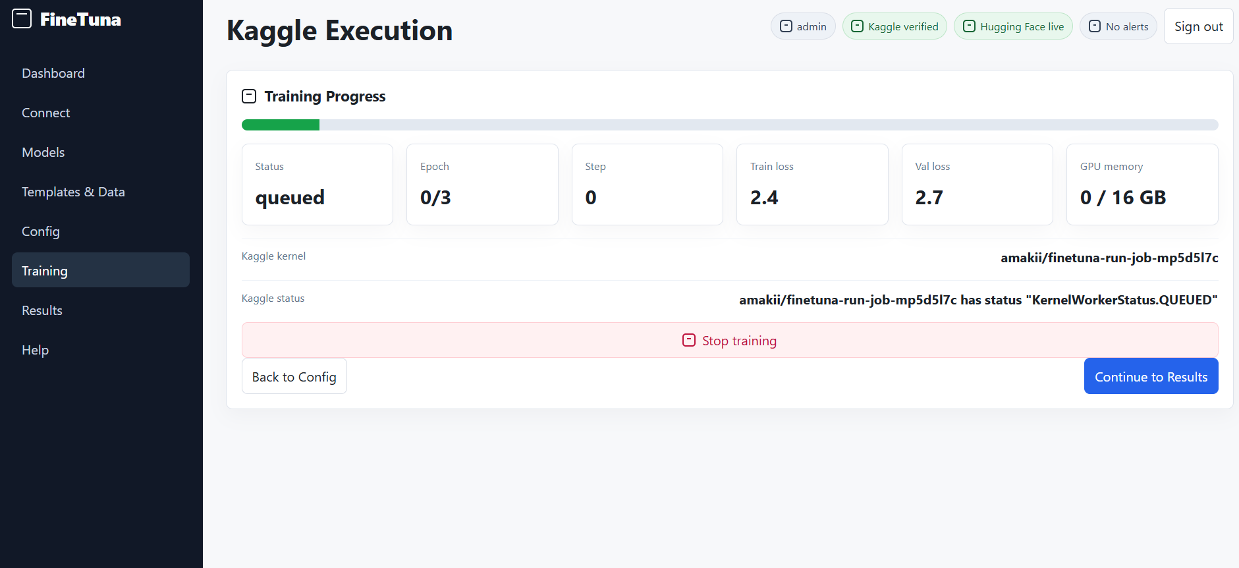Image resolution: width=1239 pixels, height=568 pixels.
Task: Click the No alerts badge icon
Action: pos(1095,26)
